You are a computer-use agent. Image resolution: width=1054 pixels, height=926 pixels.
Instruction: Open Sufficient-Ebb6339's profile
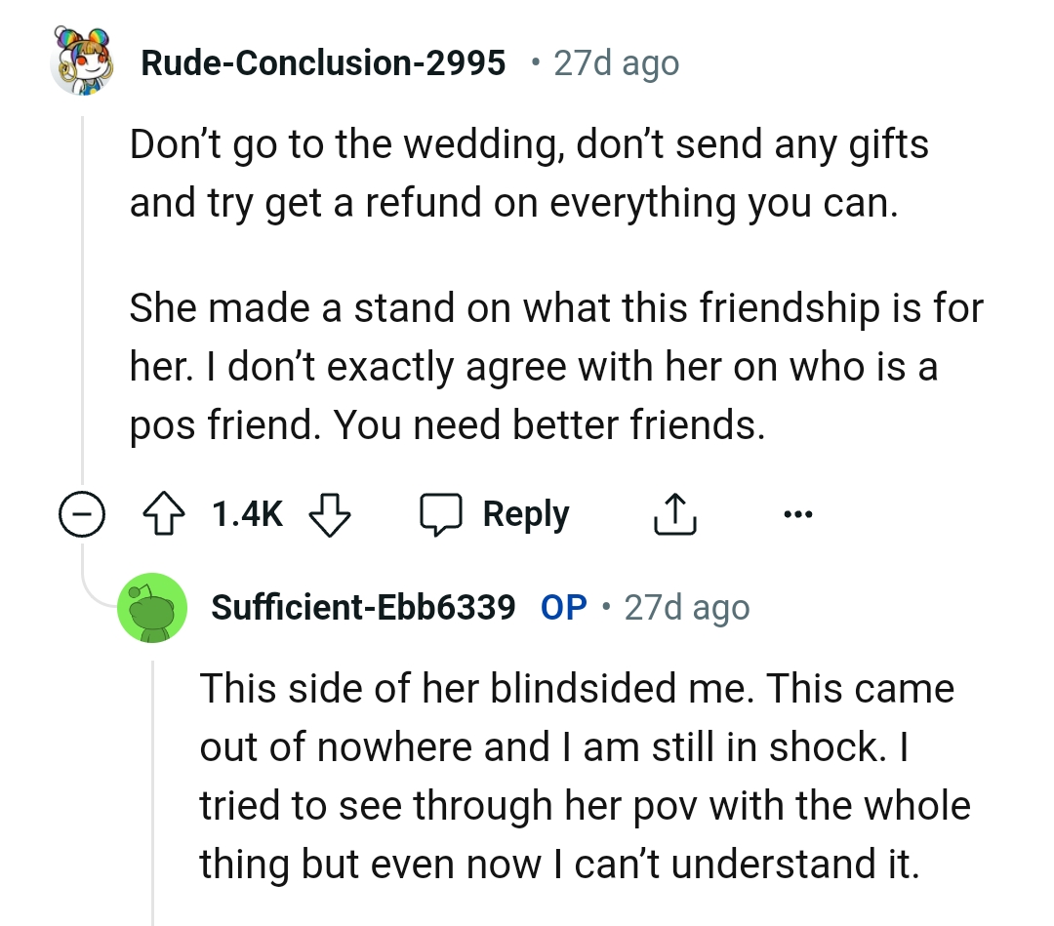[363, 607]
